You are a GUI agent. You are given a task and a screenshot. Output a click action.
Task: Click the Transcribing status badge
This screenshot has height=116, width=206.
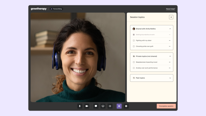(56, 9)
